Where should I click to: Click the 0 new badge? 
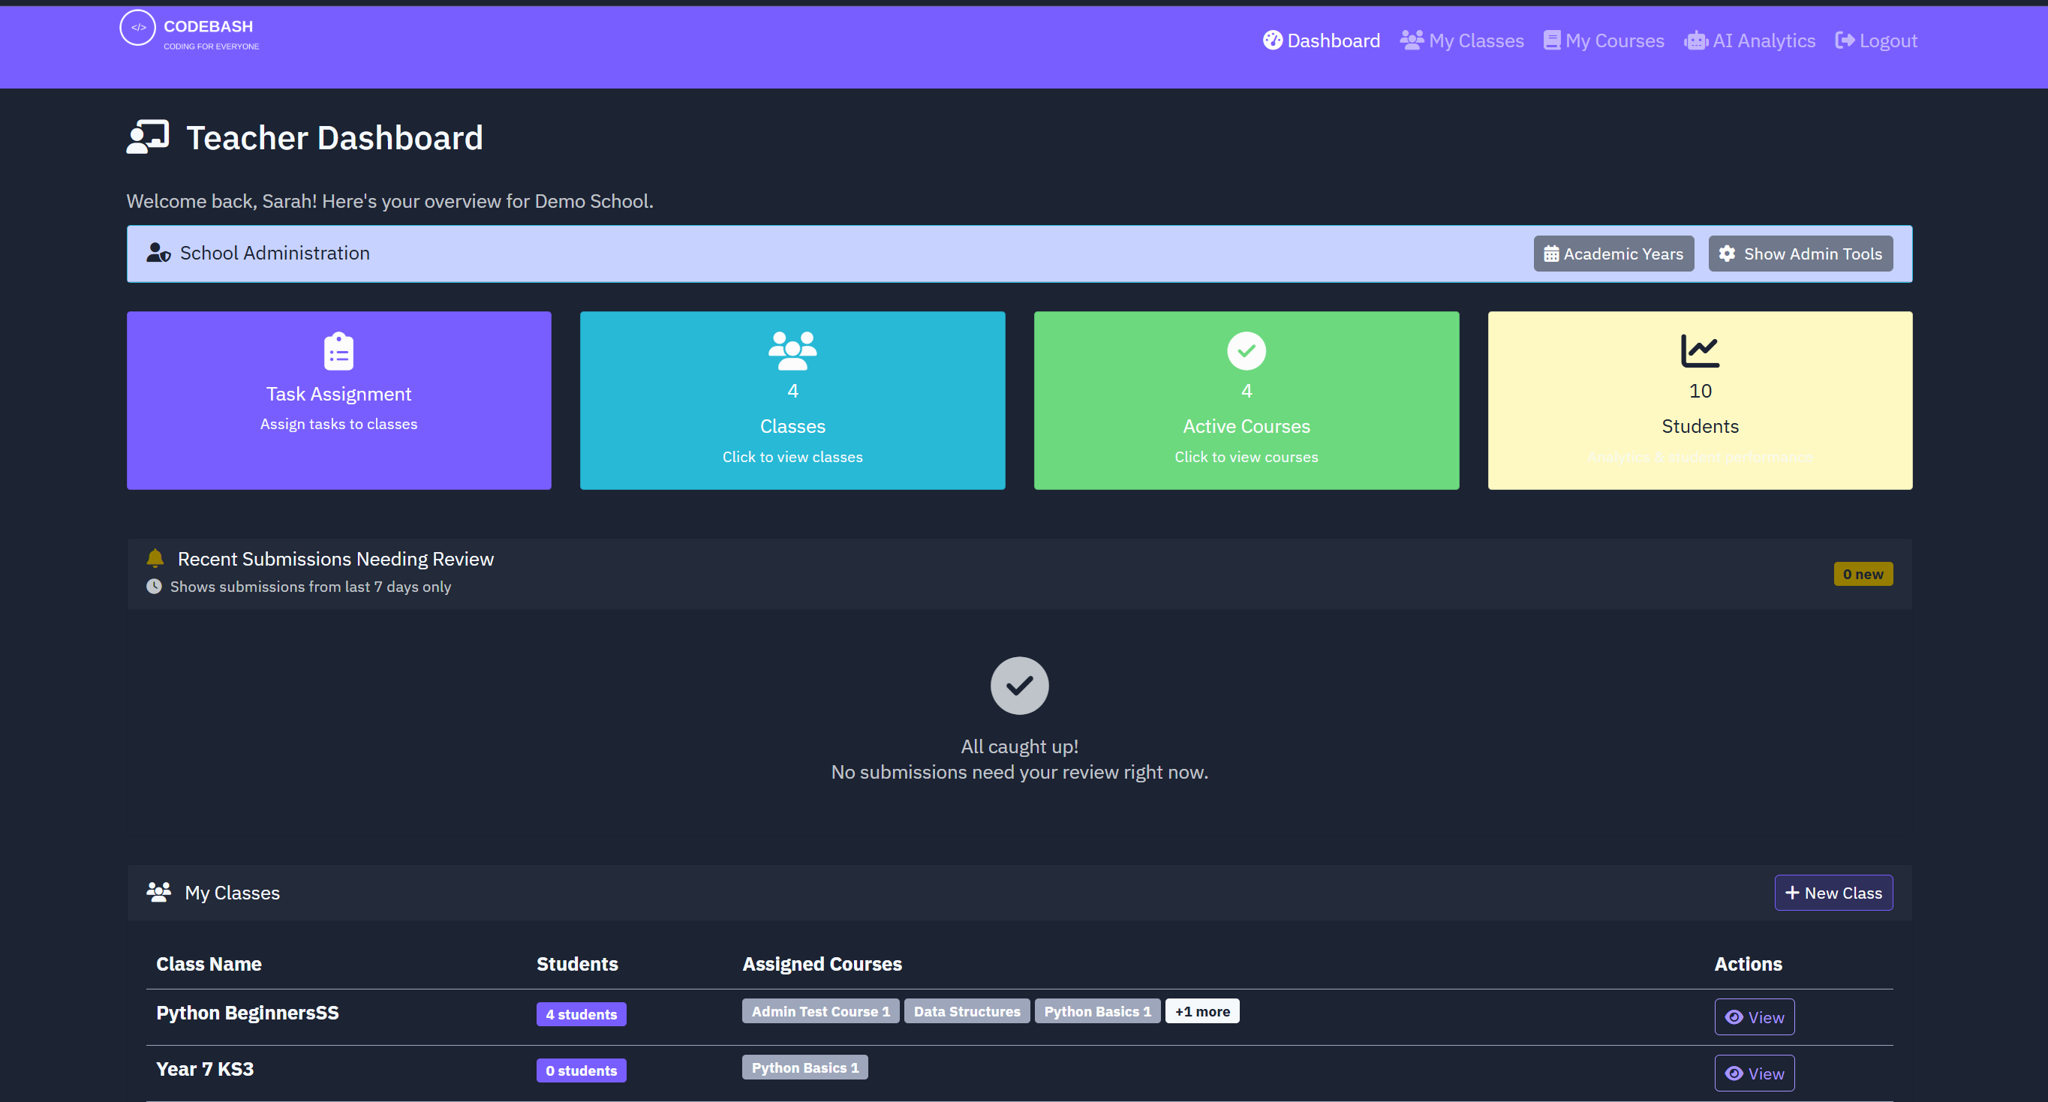tap(1863, 575)
